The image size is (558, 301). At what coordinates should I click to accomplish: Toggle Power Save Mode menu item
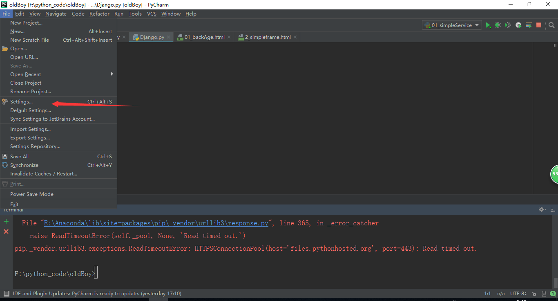pos(58,194)
